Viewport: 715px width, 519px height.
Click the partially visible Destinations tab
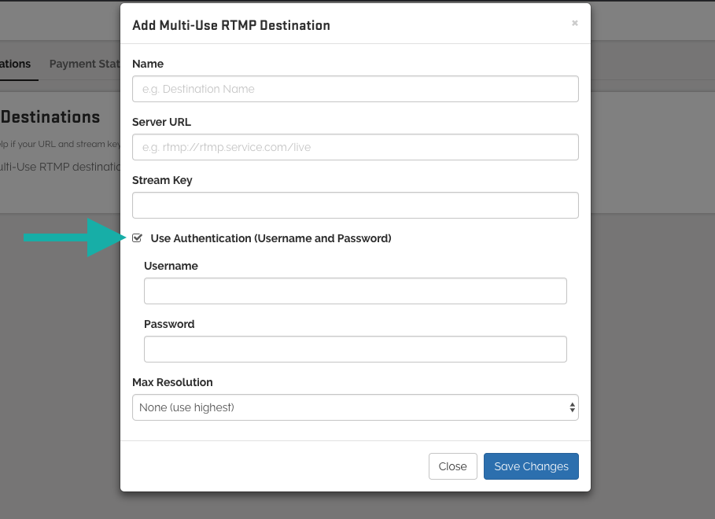pyautogui.click(x=16, y=64)
